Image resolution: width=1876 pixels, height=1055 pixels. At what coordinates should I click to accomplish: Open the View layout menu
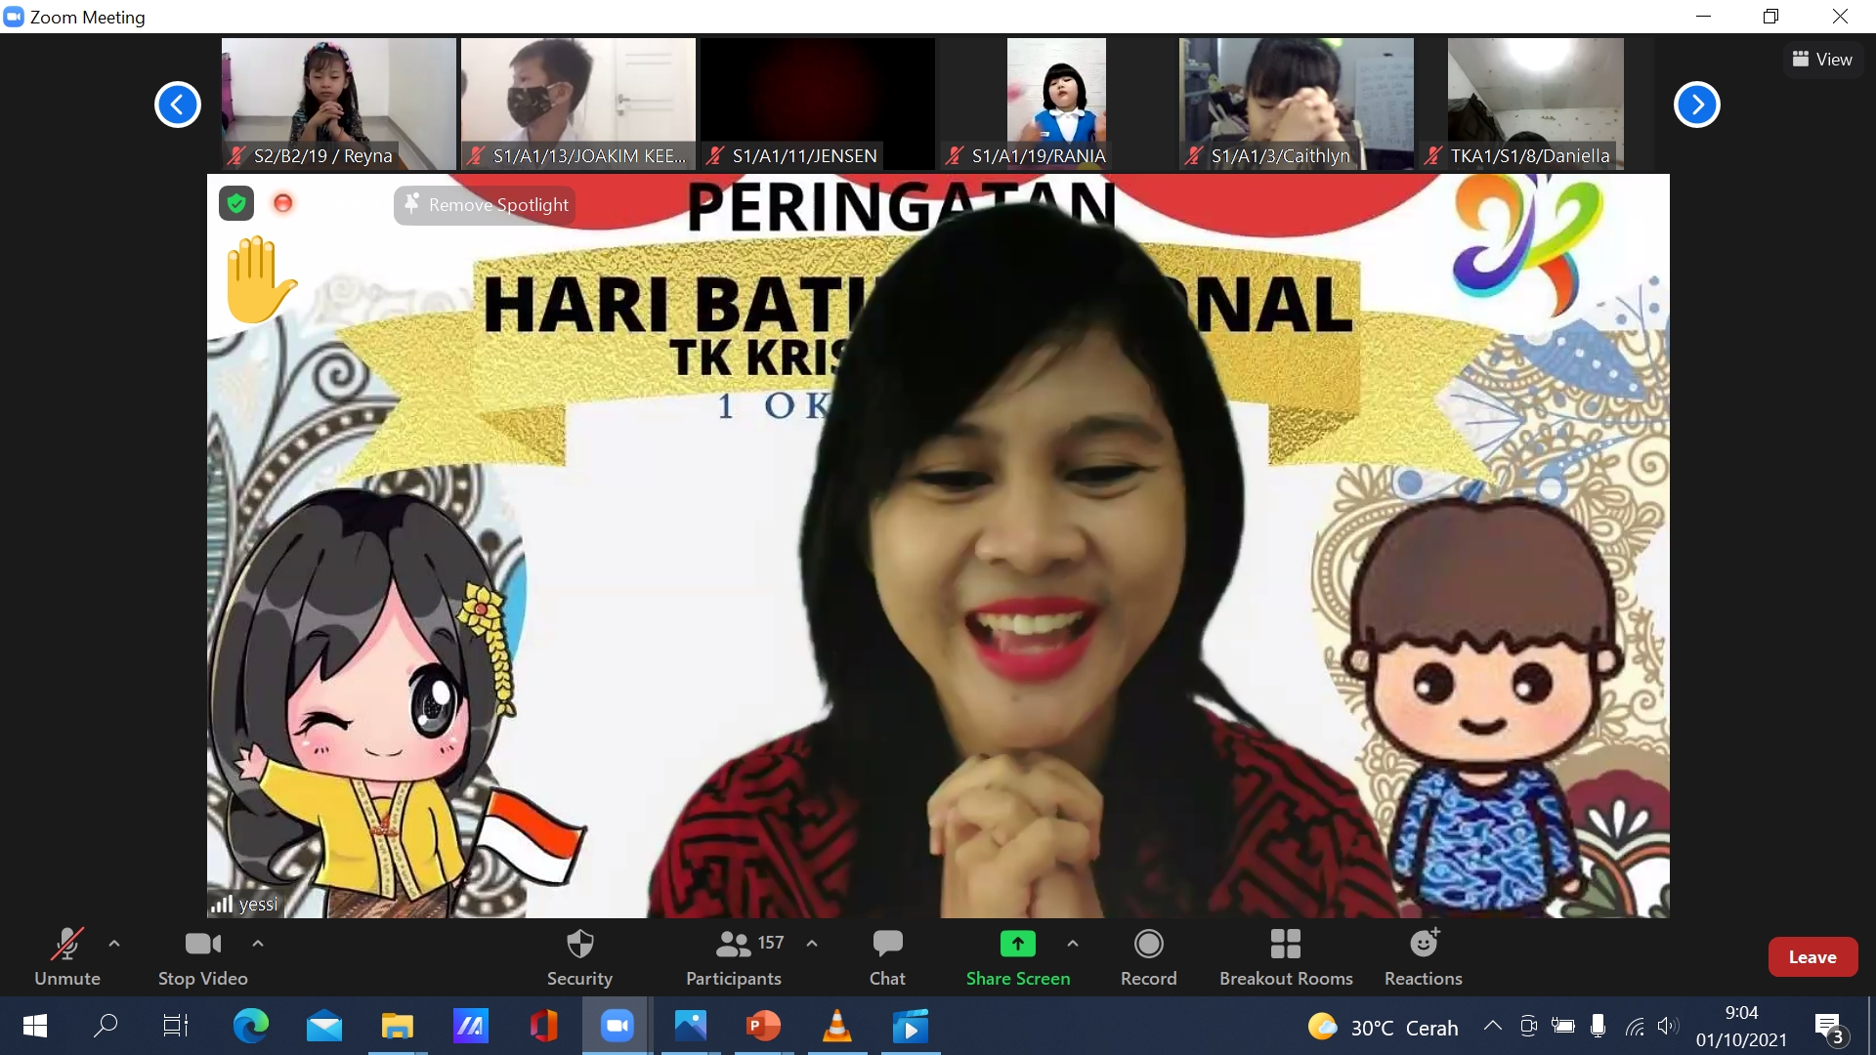(x=1822, y=60)
